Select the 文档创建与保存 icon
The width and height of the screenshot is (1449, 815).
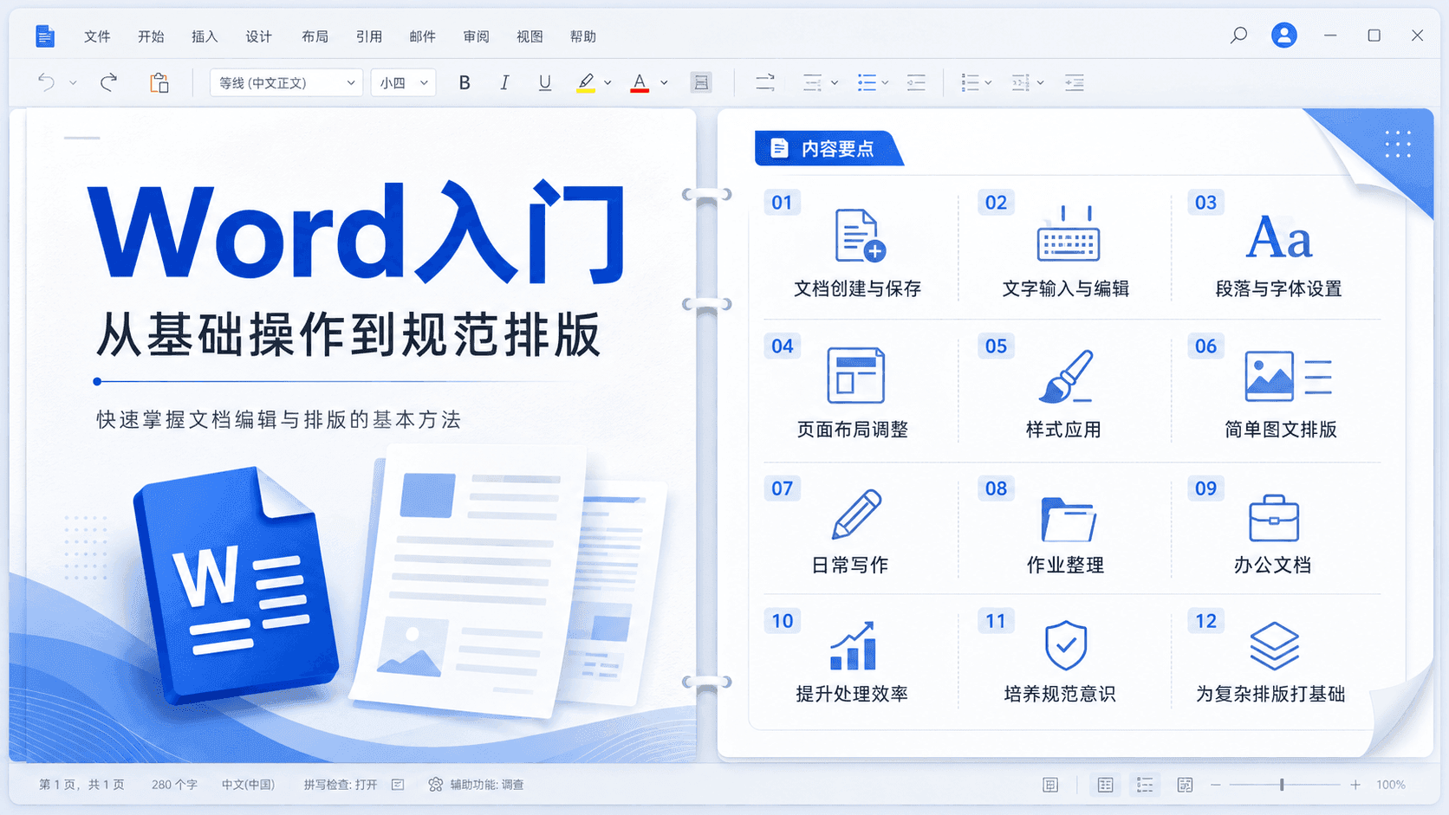pyautogui.click(x=860, y=235)
